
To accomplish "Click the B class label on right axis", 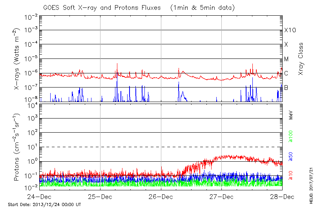I will tap(286, 88).
